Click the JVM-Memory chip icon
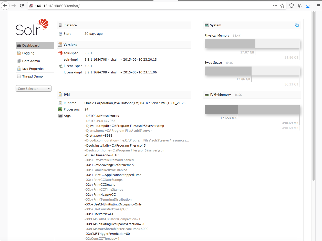 [206, 95]
